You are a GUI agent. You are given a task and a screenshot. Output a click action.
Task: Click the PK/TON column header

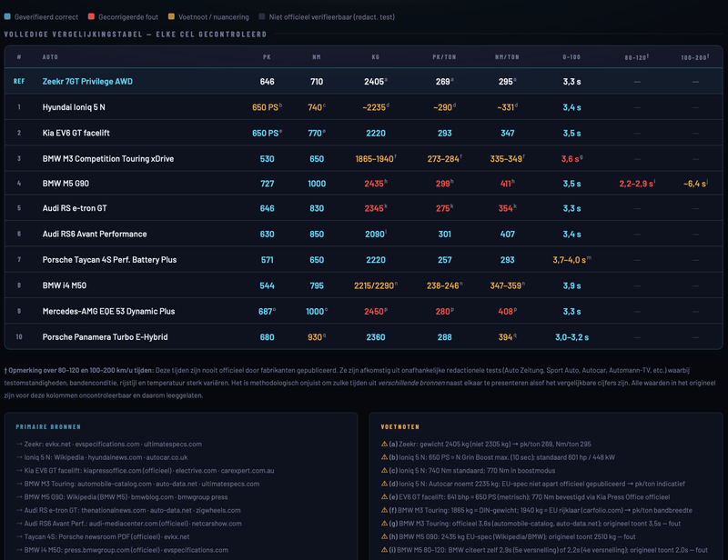444,57
